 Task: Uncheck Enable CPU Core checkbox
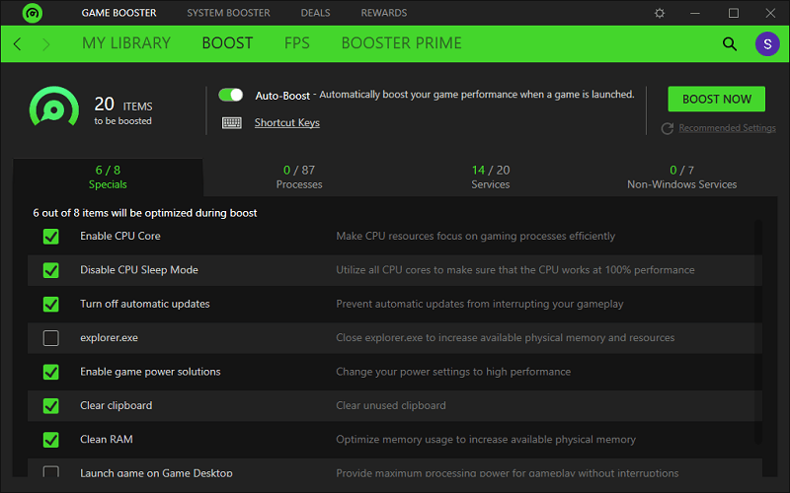50,237
